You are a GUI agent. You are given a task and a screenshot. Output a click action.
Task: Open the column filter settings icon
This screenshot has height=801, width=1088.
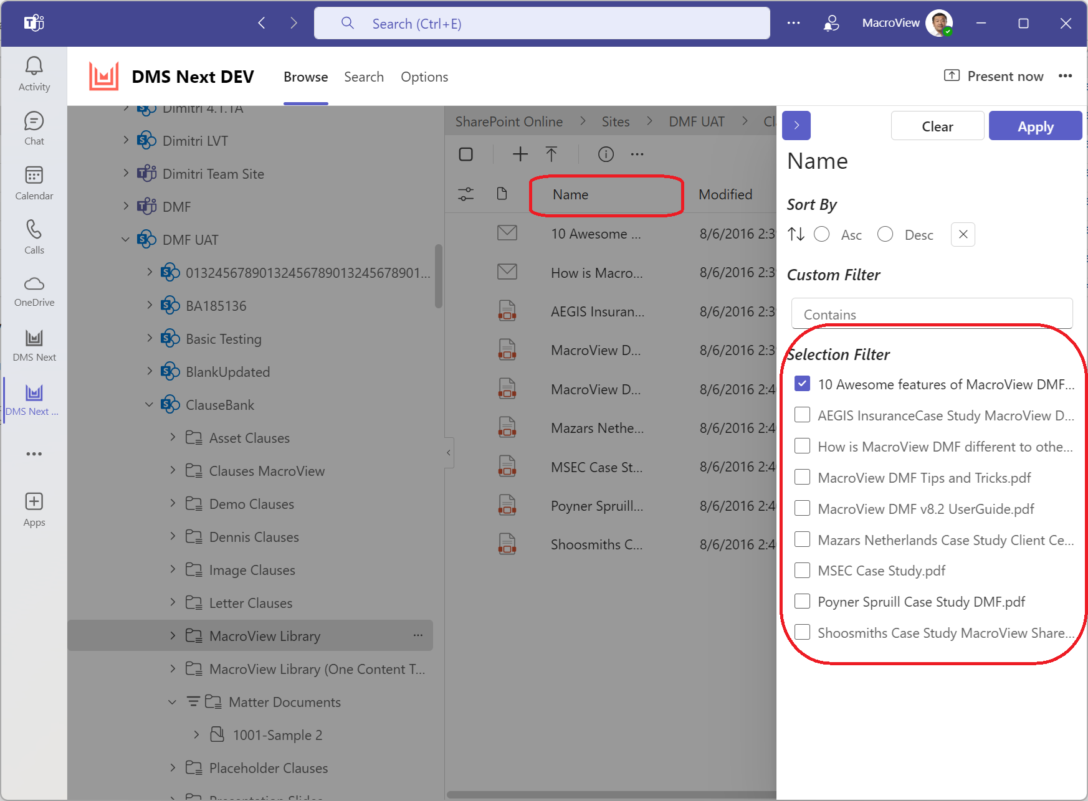(466, 194)
